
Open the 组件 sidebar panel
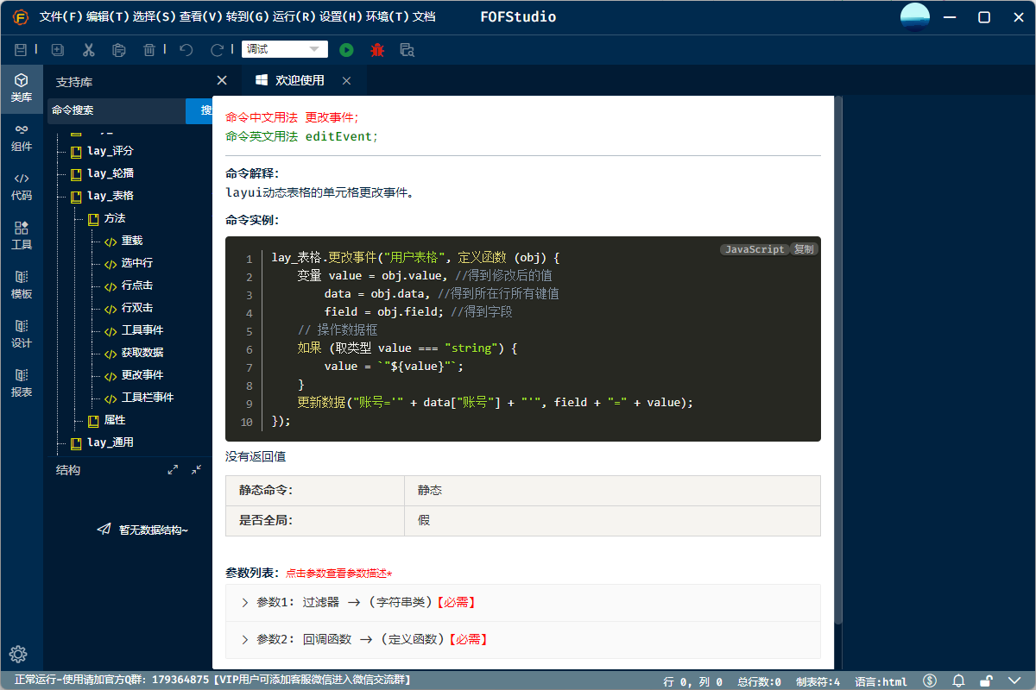22,137
